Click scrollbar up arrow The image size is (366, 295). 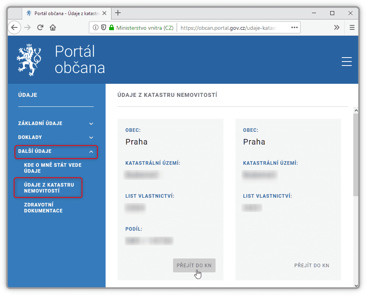tap(356, 110)
